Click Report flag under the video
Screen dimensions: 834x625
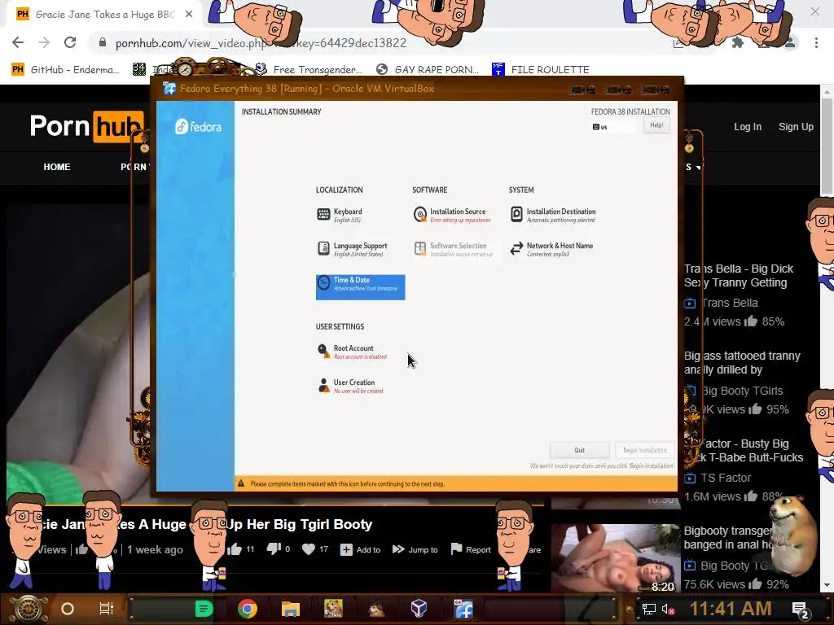coord(471,549)
